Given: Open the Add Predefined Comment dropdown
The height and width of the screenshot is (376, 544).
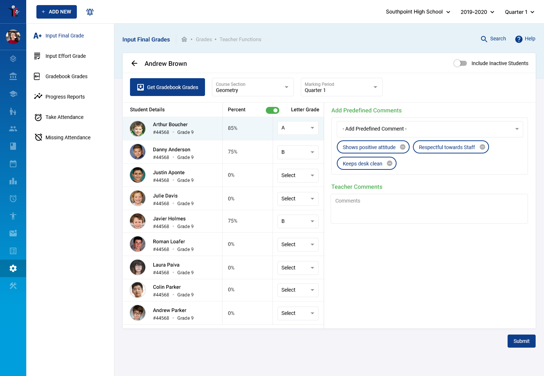Looking at the screenshot, I should [x=430, y=129].
